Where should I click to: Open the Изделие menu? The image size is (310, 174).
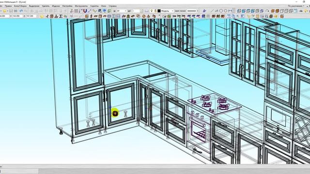pos(56,6)
